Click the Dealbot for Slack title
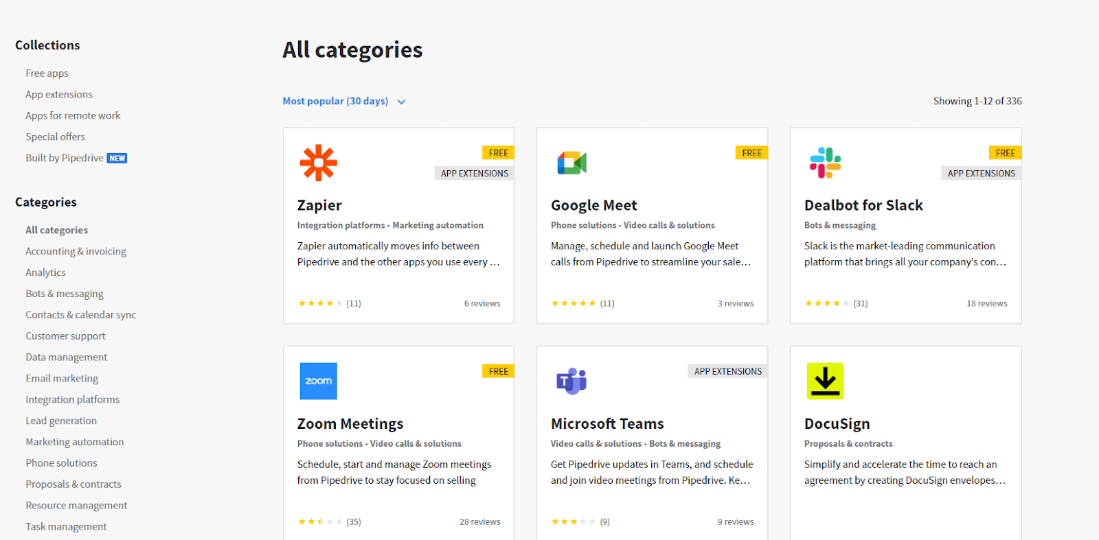The image size is (1099, 540). 863,205
